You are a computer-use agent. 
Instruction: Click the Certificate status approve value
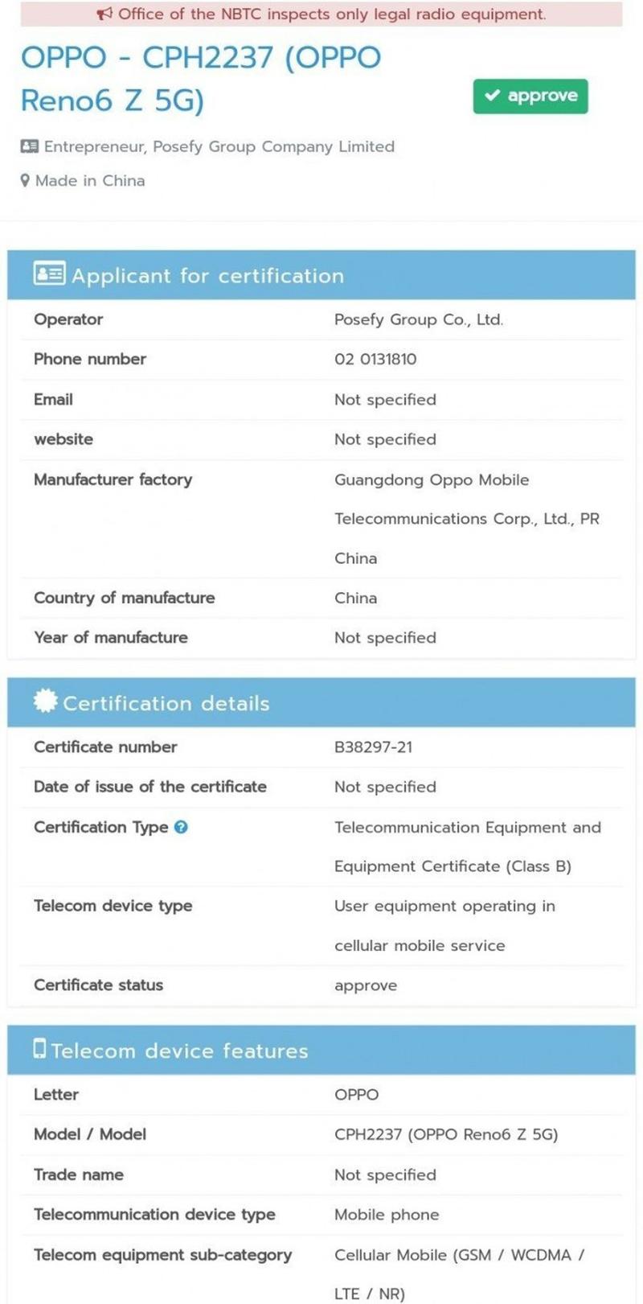coord(366,986)
